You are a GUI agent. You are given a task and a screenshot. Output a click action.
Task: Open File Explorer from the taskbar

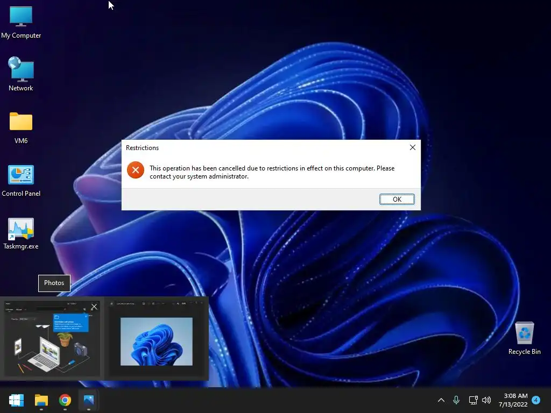click(41, 400)
